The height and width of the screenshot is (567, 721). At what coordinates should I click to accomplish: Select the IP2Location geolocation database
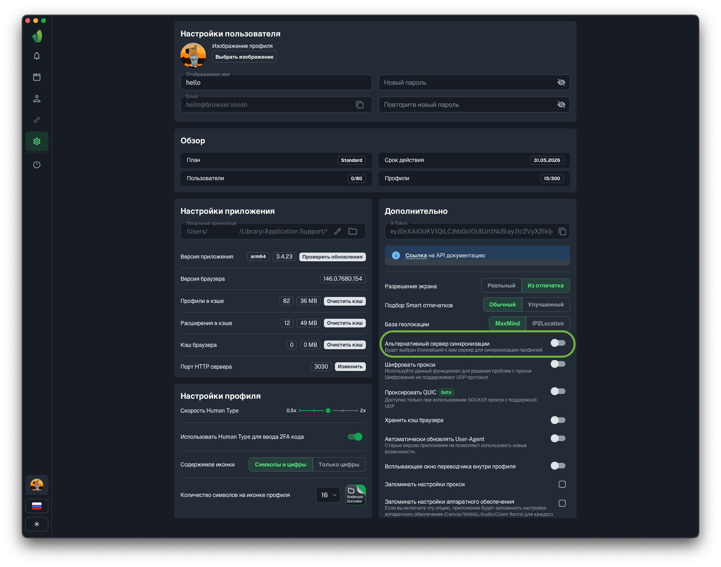point(548,323)
